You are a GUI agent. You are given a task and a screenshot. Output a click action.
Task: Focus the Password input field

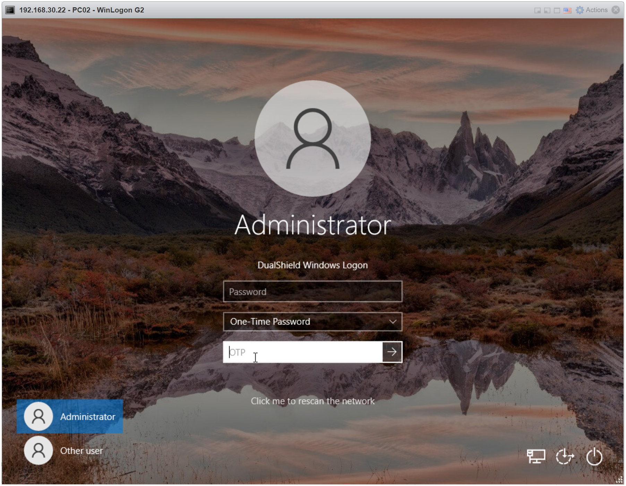click(x=312, y=292)
